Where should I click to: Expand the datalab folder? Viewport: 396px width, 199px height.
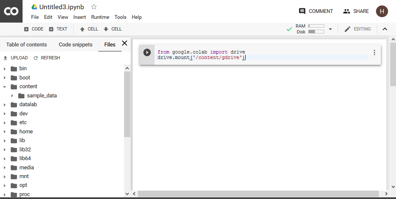(x=5, y=105)
